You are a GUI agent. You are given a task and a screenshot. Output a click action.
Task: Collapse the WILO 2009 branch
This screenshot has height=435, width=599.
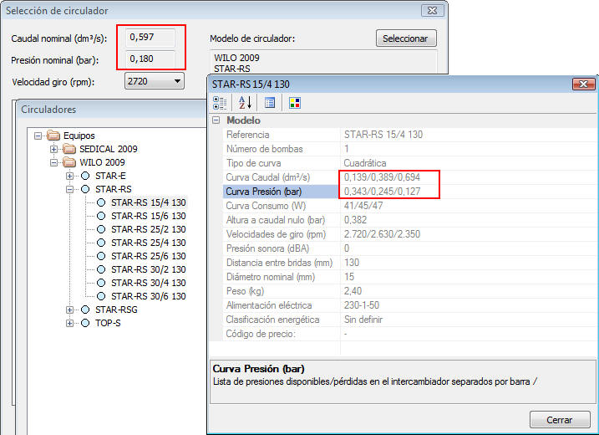tap(53, 162)
